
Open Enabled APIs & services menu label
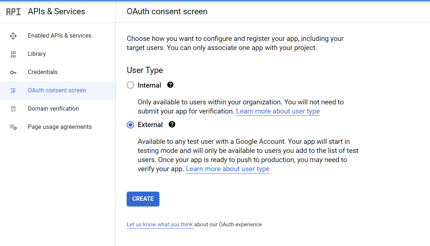(x=59, y=36)
